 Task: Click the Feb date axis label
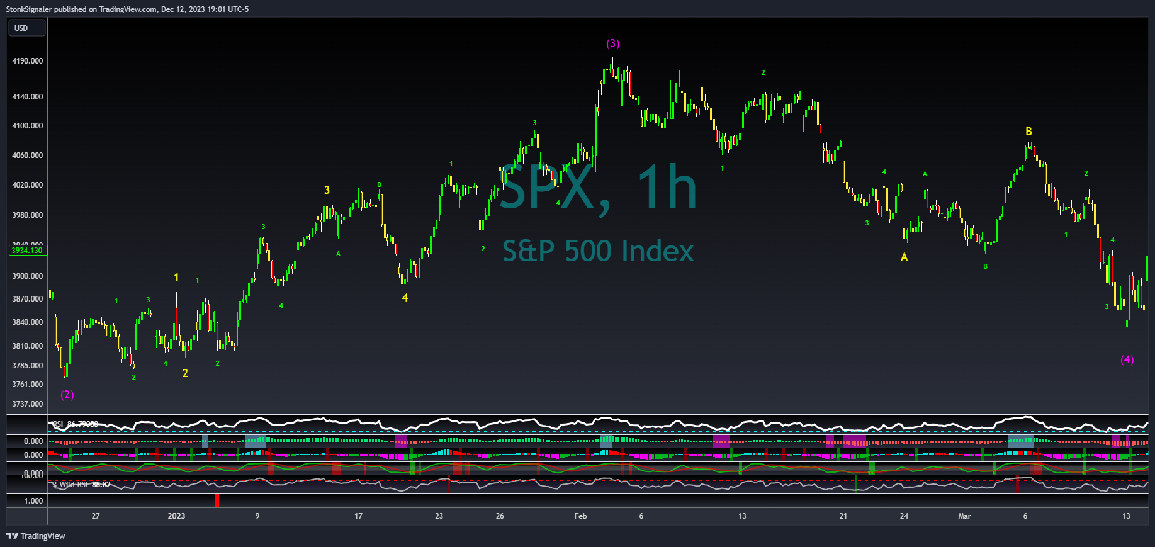(x=580, y=516)
